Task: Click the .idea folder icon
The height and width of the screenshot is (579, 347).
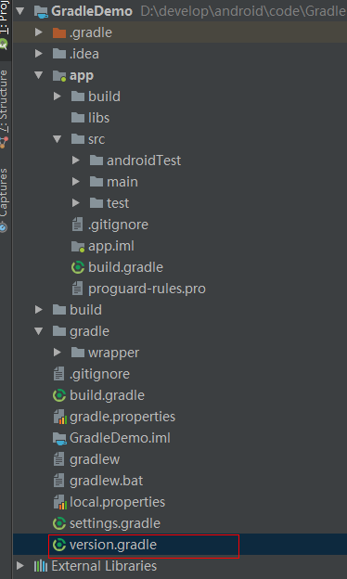Action: [x=59, y=54]
